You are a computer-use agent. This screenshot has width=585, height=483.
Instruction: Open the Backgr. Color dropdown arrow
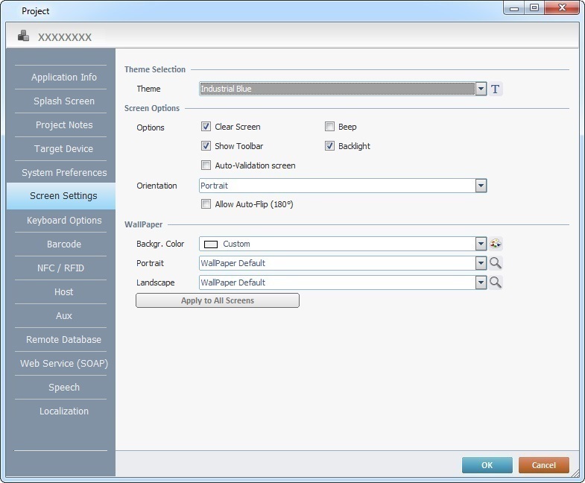[x=481, y=244]
